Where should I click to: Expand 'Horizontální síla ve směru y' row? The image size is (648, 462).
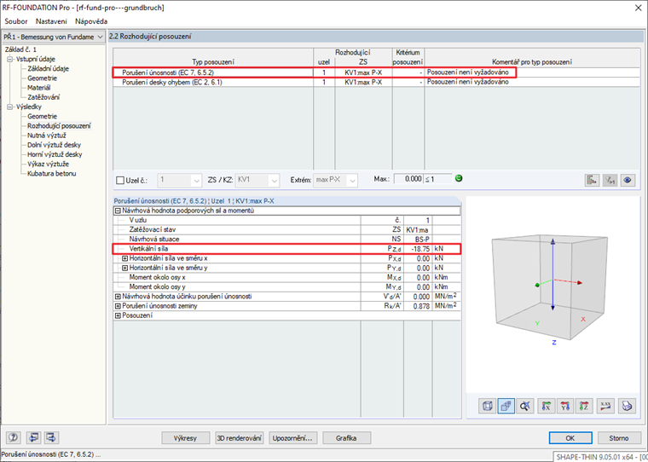[x=125, y=268]
